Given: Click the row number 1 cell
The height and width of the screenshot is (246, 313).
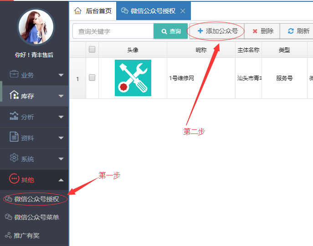Looking at the screenshot, I should coord(77,79).
